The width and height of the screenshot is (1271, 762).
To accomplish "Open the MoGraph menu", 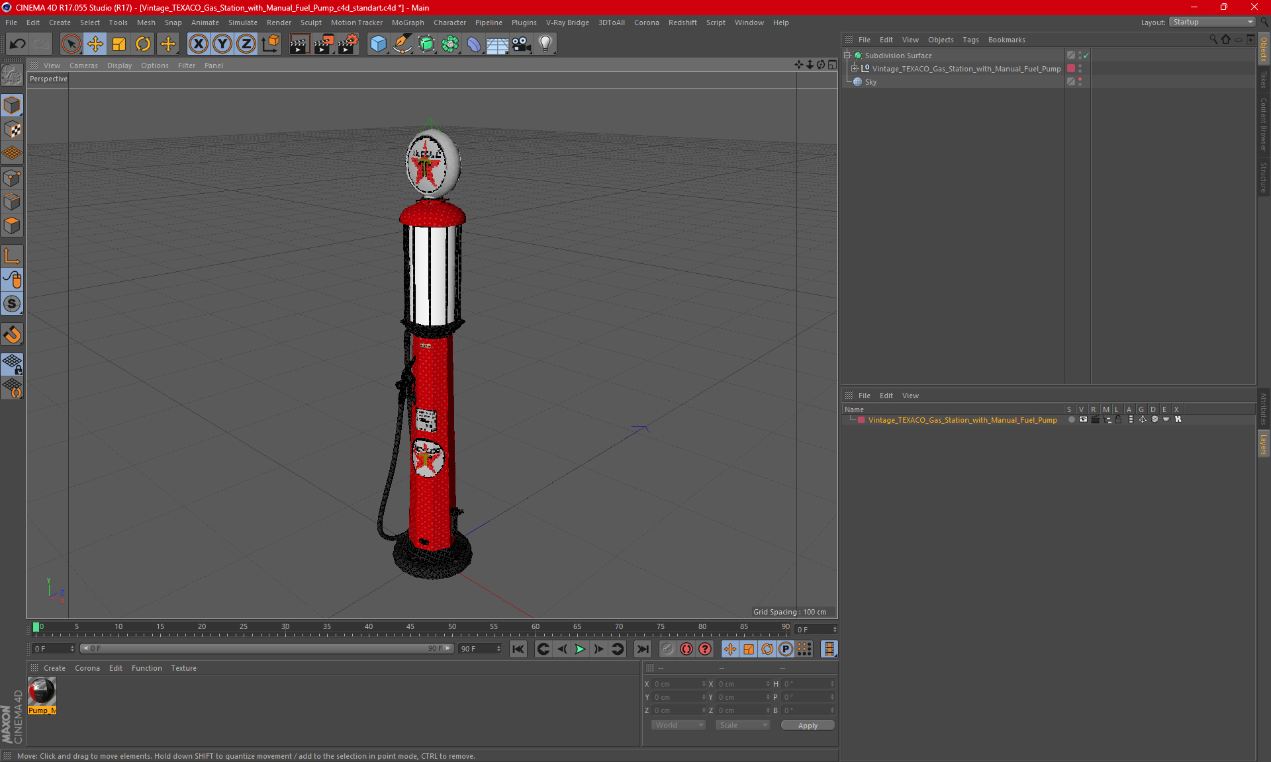I will [x=408, y=22].
